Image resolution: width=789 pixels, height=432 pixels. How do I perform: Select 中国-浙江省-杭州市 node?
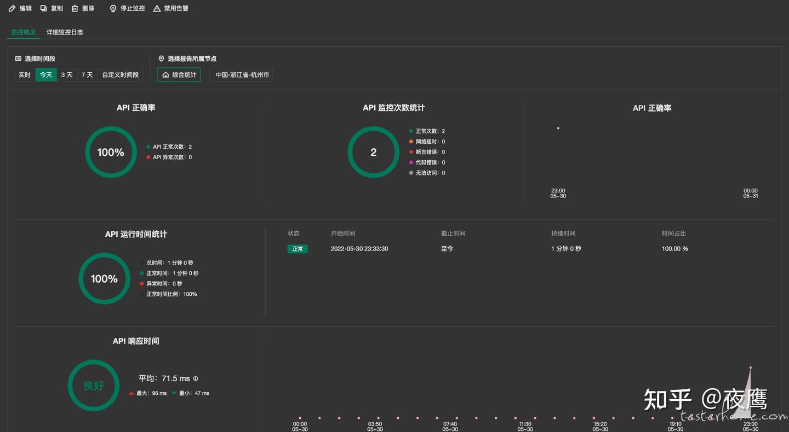coord(241,75)
